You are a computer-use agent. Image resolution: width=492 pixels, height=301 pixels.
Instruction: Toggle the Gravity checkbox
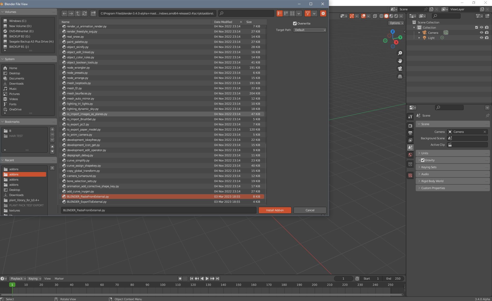tap(423, 160)
